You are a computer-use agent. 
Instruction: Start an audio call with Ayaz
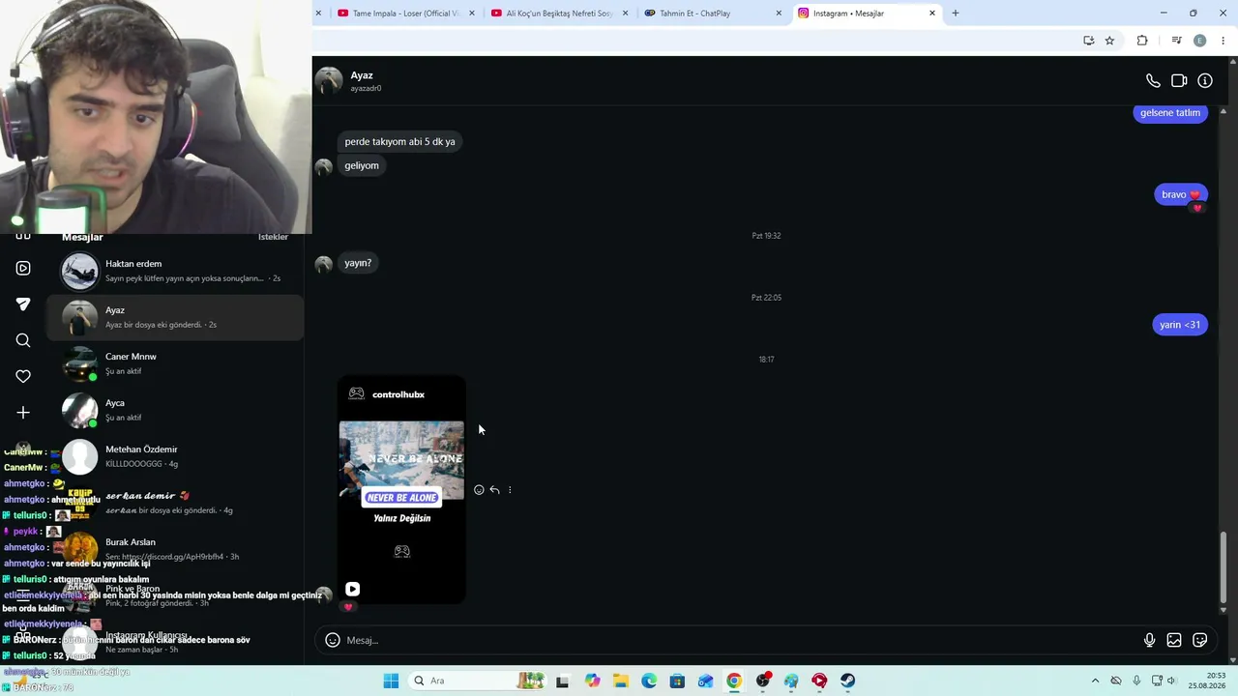tap(1153, 81)
